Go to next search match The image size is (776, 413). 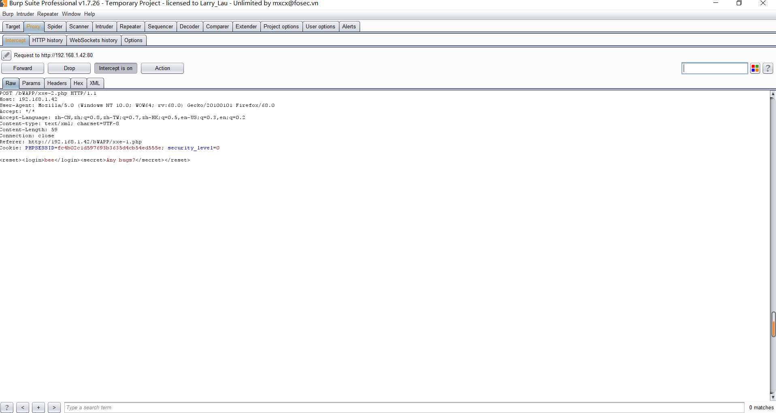(x=54, y=408)
